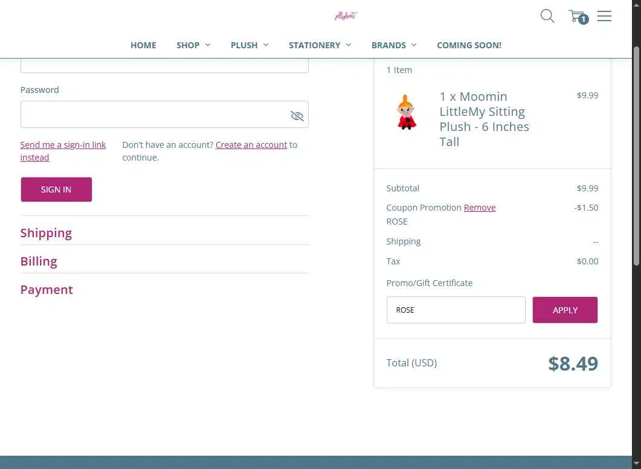Viewport: 641px width, 469px height.
Task: Click the Password field label
Action: 40,90
